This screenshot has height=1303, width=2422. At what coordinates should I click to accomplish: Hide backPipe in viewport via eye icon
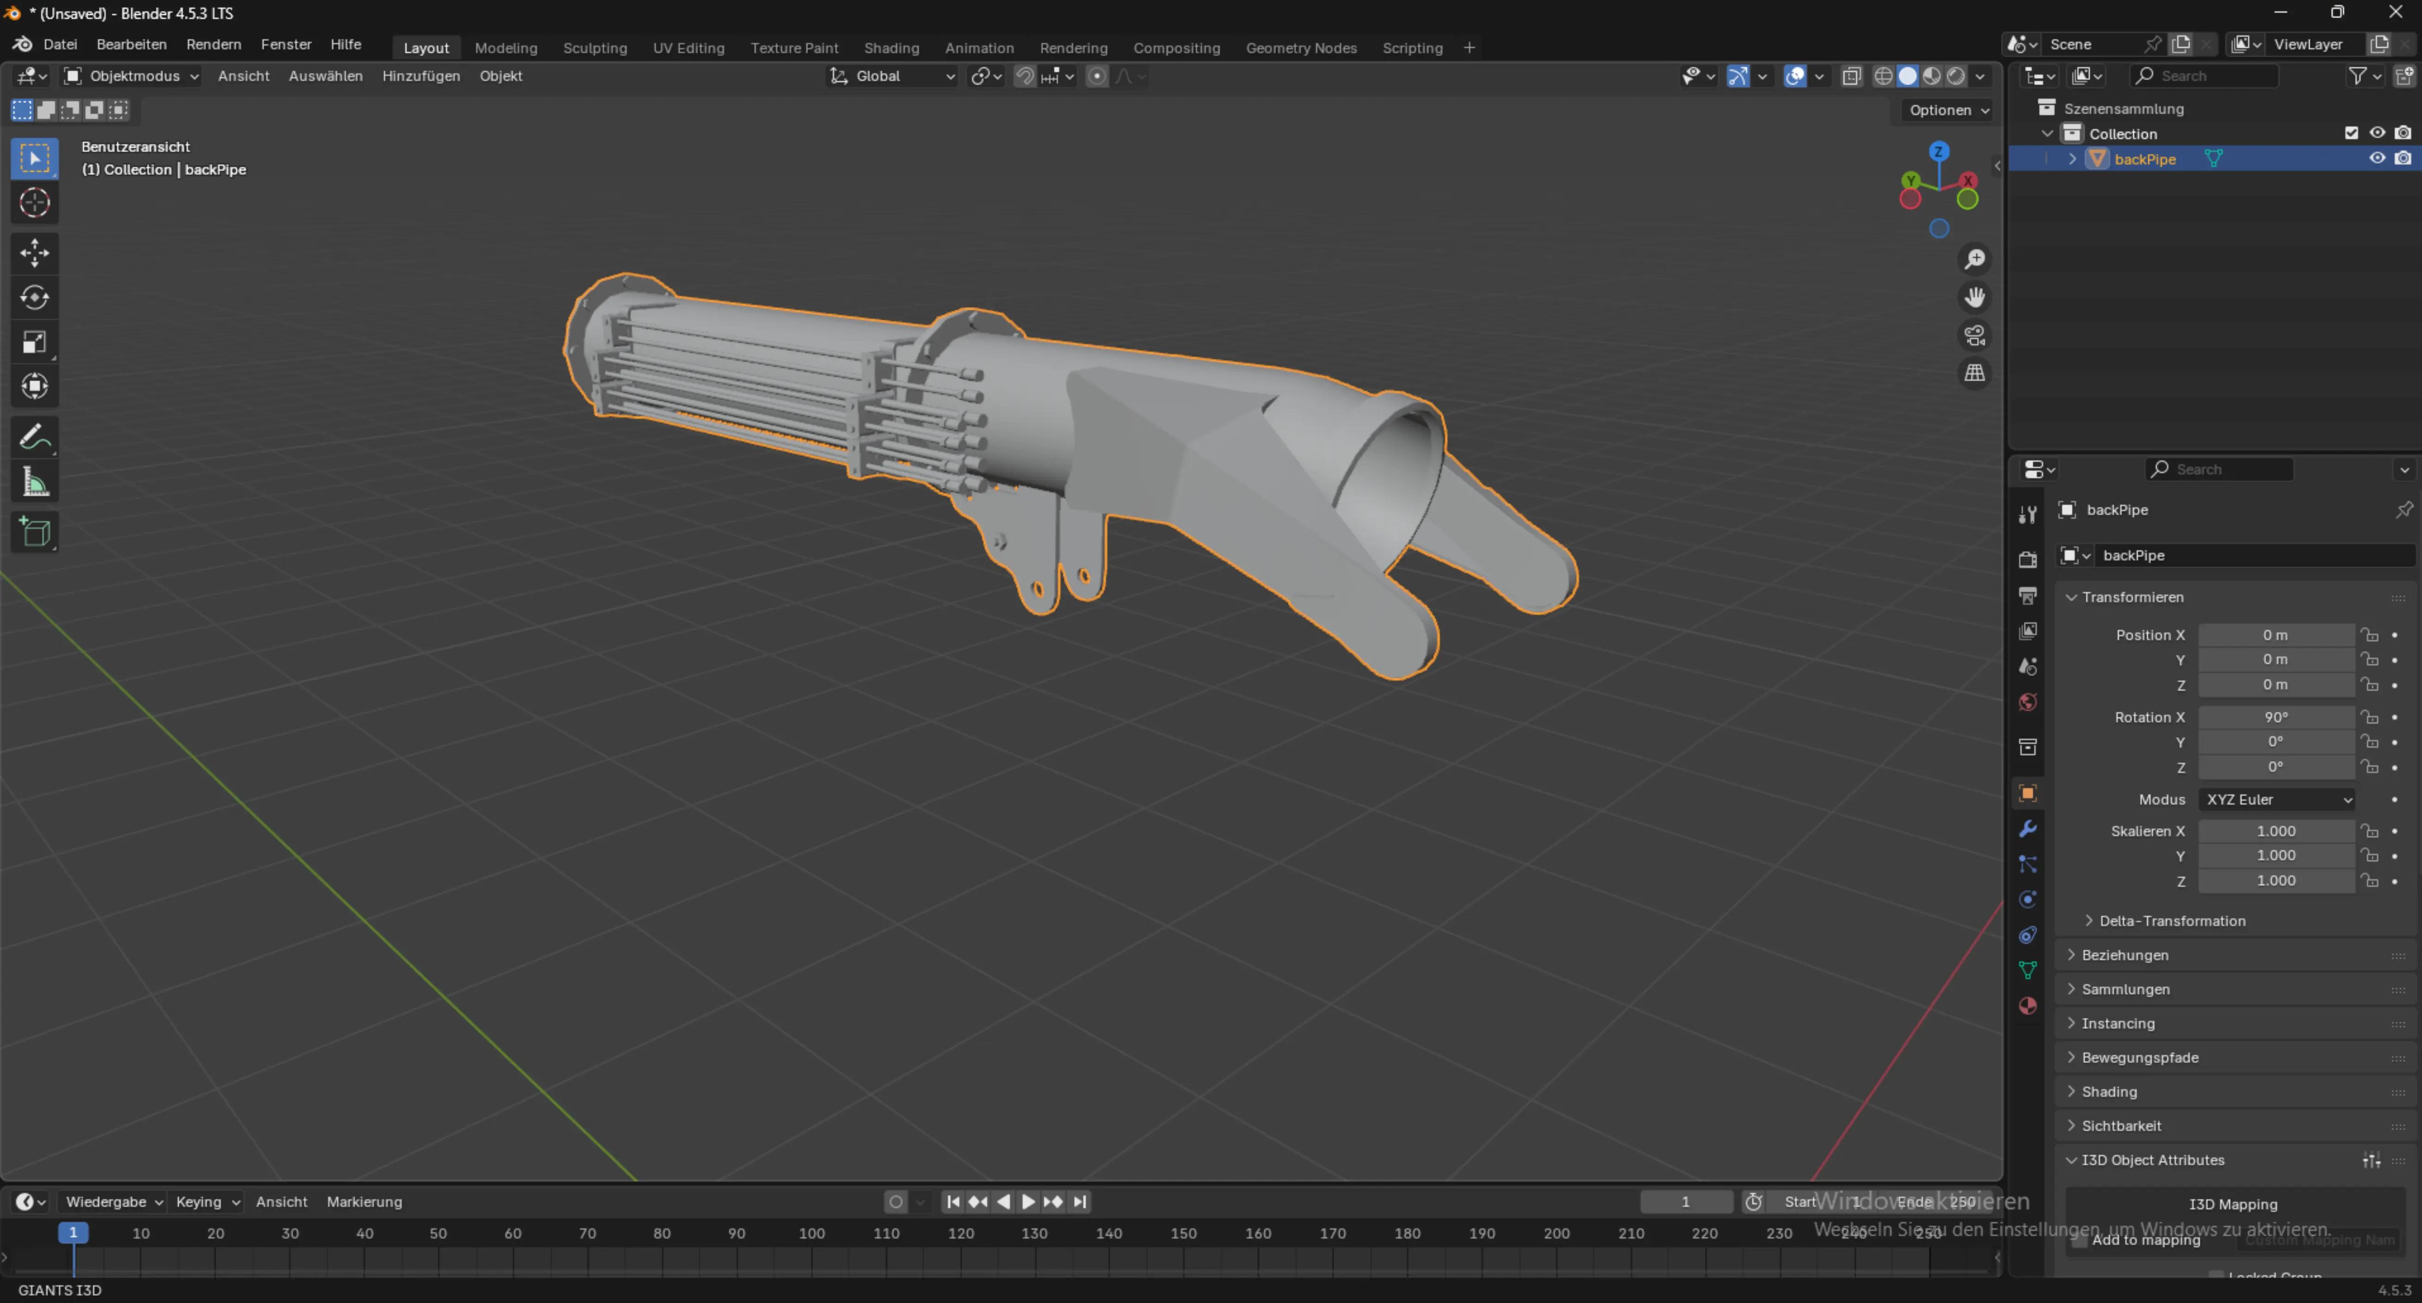pos(2377,158)
